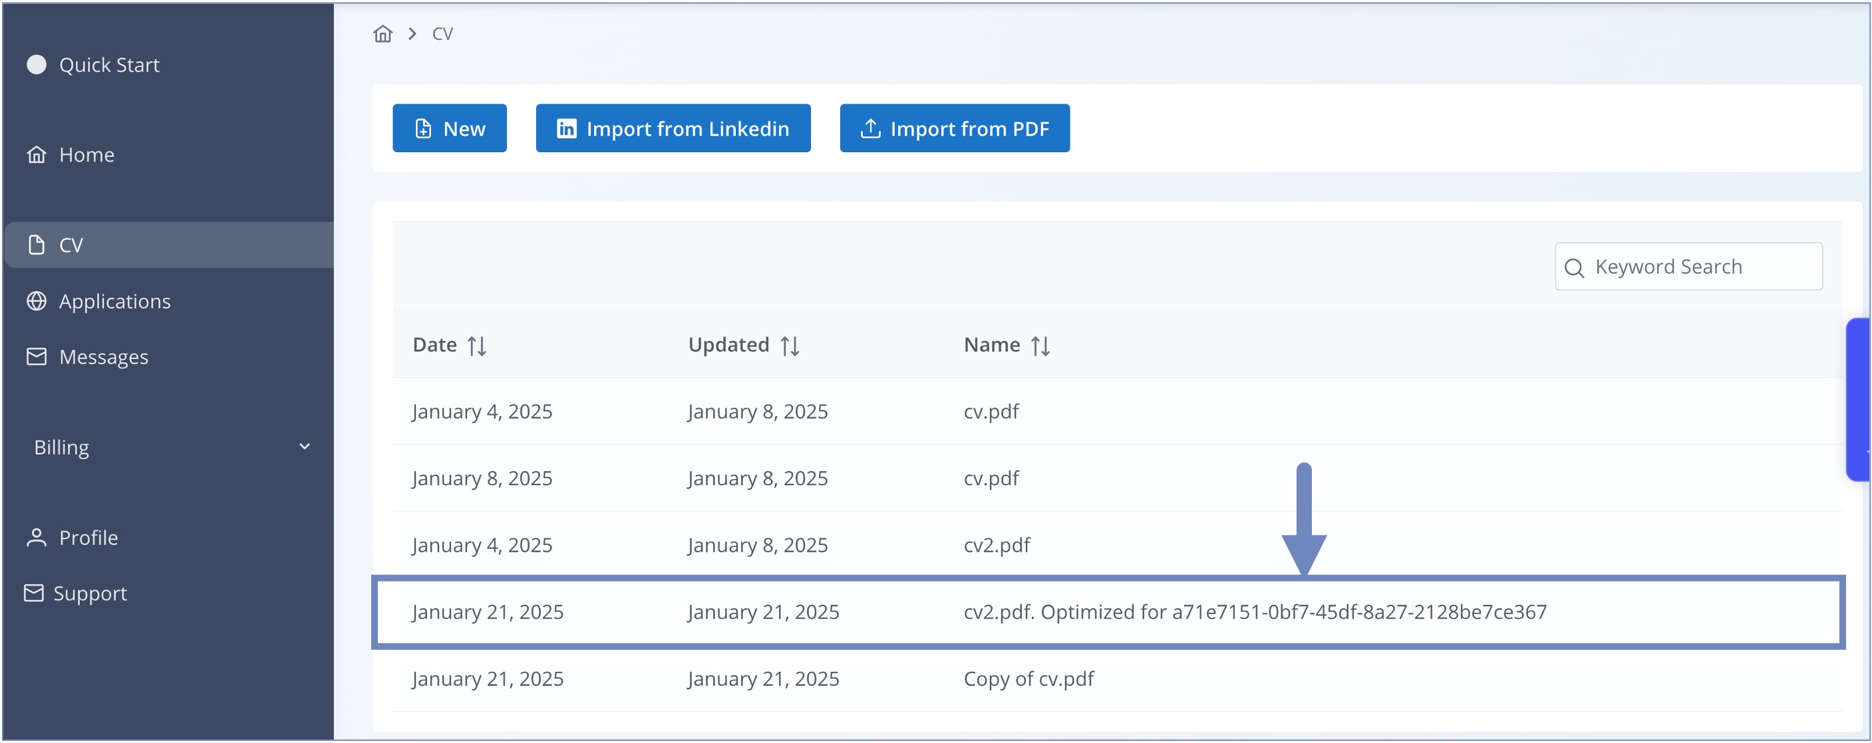
Task: Click the magnifier icon in Keyword Search
Action: 1573,267
